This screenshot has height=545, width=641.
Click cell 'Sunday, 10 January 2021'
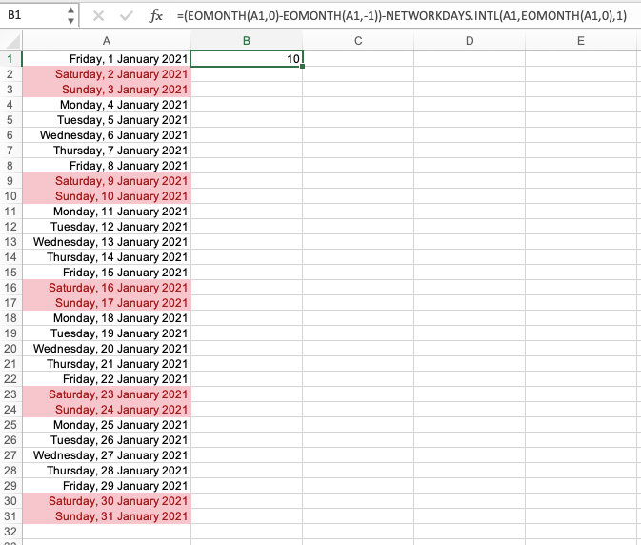[107, 196]
